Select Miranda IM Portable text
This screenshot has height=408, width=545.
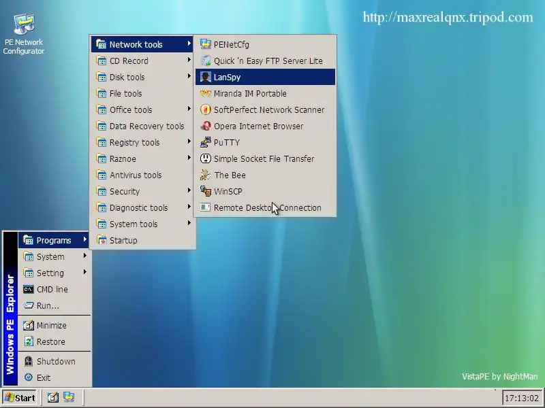(250, 93)
